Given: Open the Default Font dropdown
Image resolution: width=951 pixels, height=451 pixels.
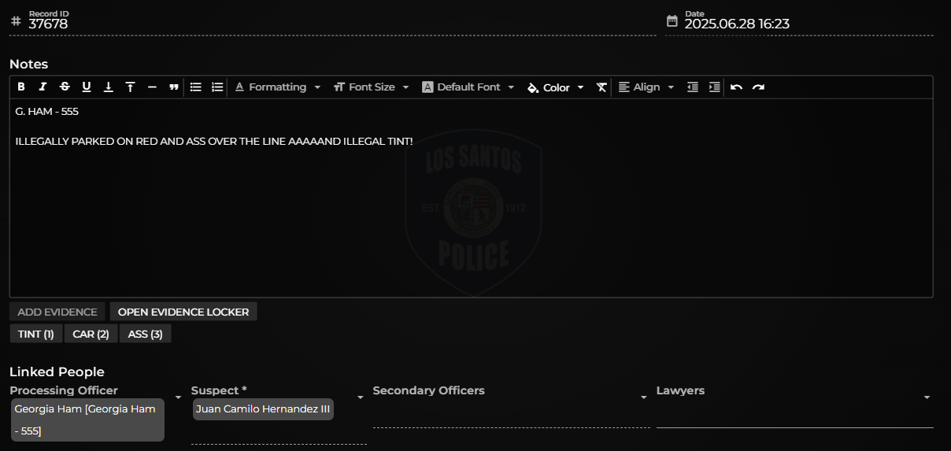Looking at the screenshot, I should (468, 87).
